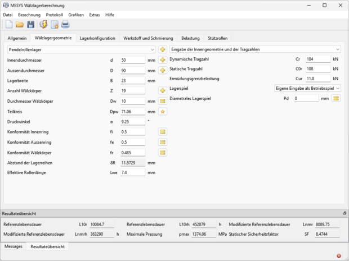This screenshot has height=261, width=349.
Task: Select the Messages tab at the bottom
Action: click(x=14, y=246)
